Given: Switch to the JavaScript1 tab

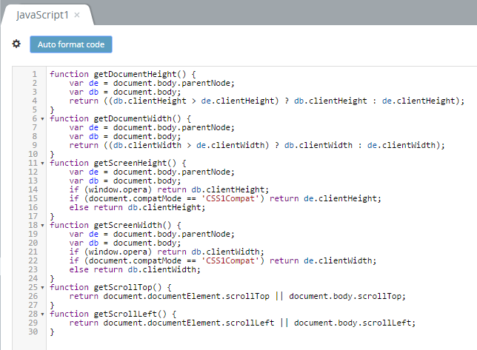Looking at the screenshot, I should point(43,15).
